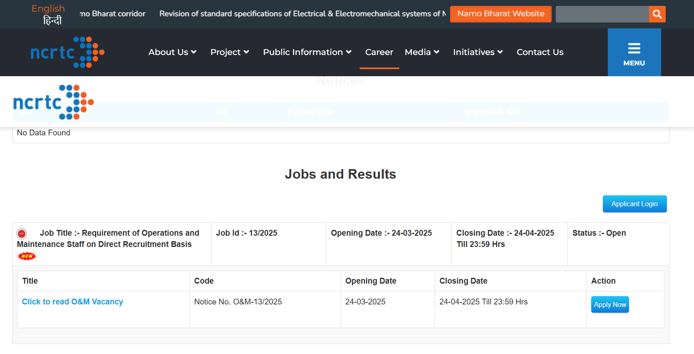Screen dimensions: 694x354
Task: Expand the Initiatives dropdown
Action: pos(478,52)
